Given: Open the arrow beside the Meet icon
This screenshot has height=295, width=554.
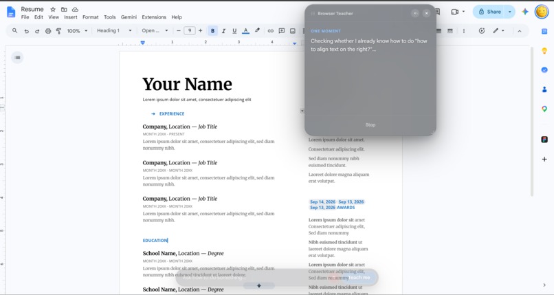Looking at the screenshot, I should [463, 12].
